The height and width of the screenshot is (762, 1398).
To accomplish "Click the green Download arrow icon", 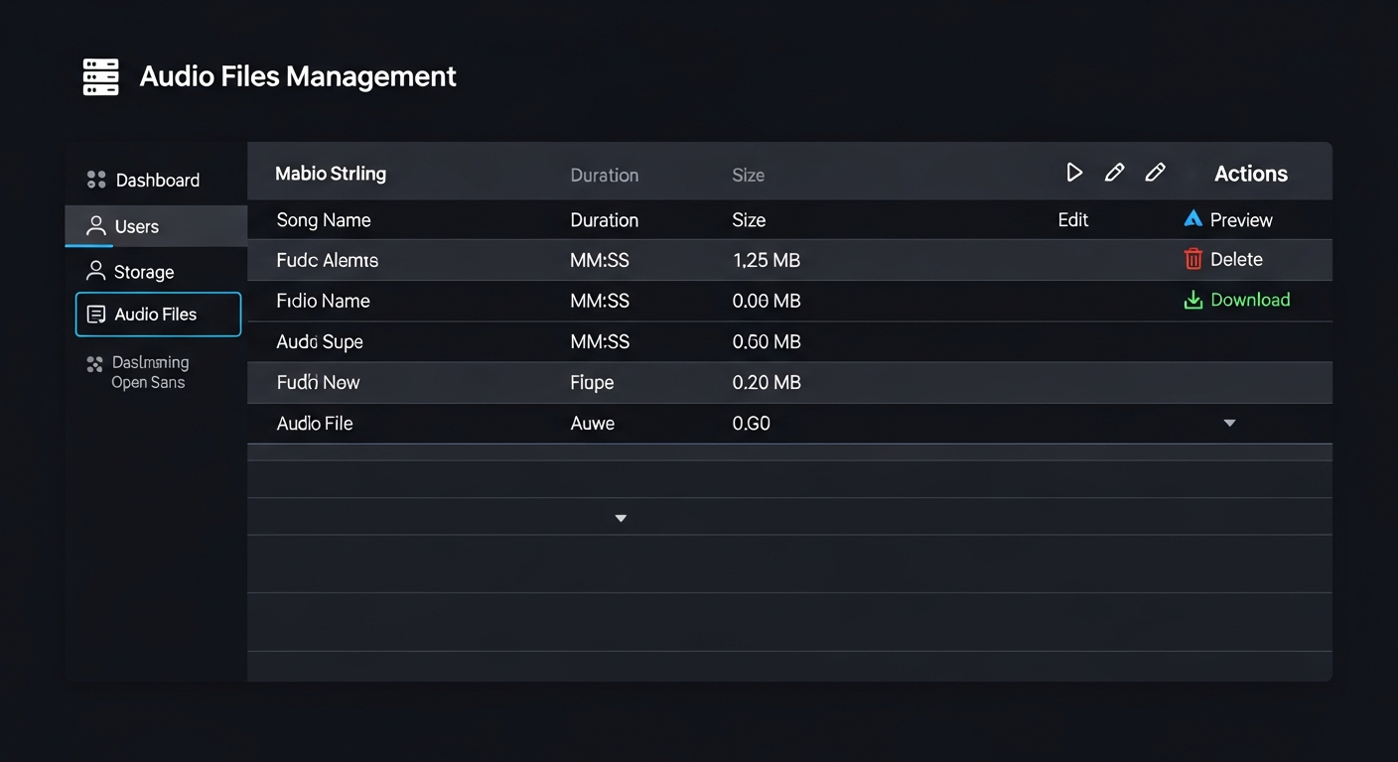I will [x=1192, y=300].
